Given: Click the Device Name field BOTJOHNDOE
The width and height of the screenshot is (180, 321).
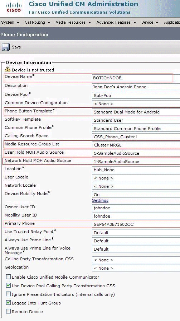Looking at the screenshot, I should coord(136,78).
